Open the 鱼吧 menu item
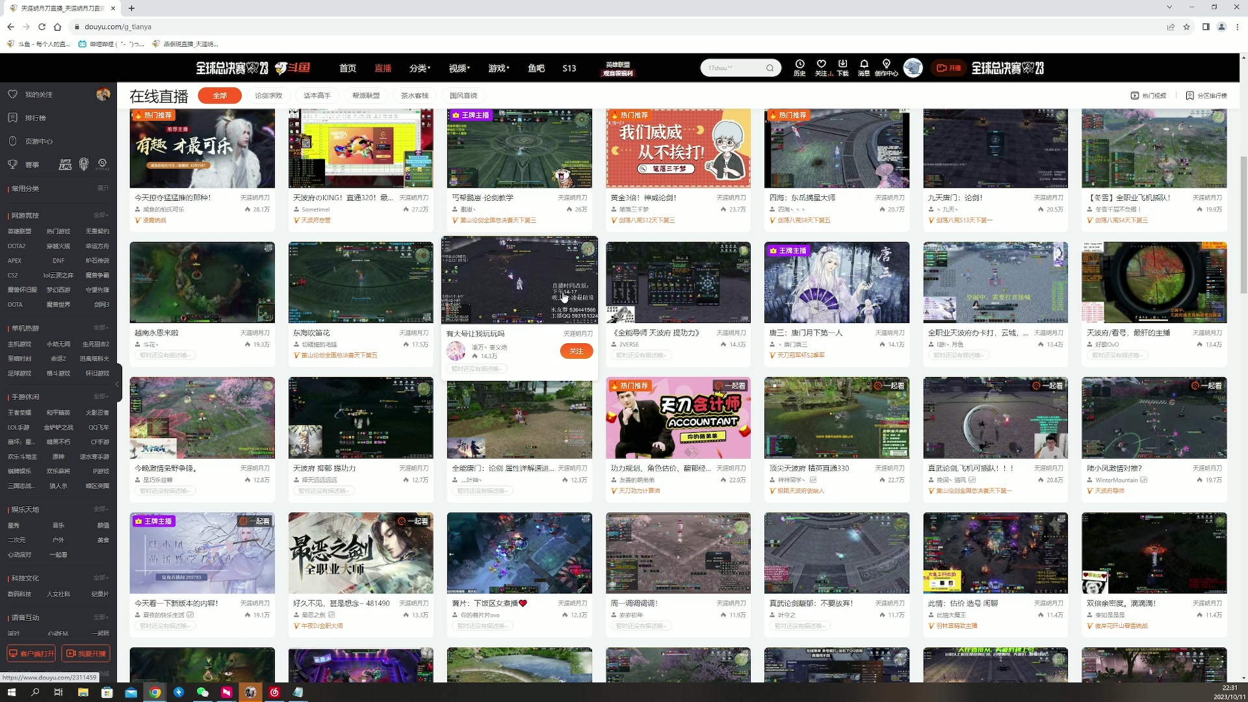This screenshot has height=702, width=1248. (536, 68)
